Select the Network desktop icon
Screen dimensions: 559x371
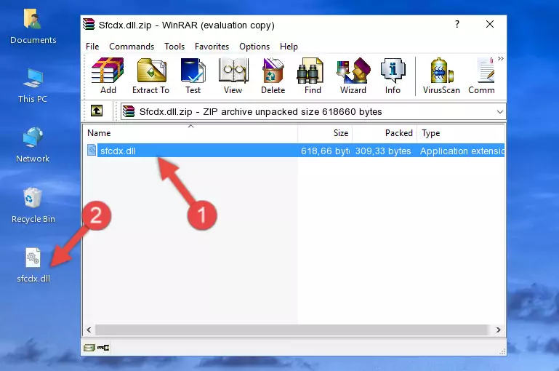coord(33,145)
